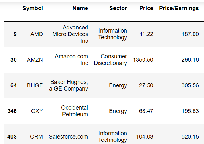Select the OXY symbol cell

point(37,111)
